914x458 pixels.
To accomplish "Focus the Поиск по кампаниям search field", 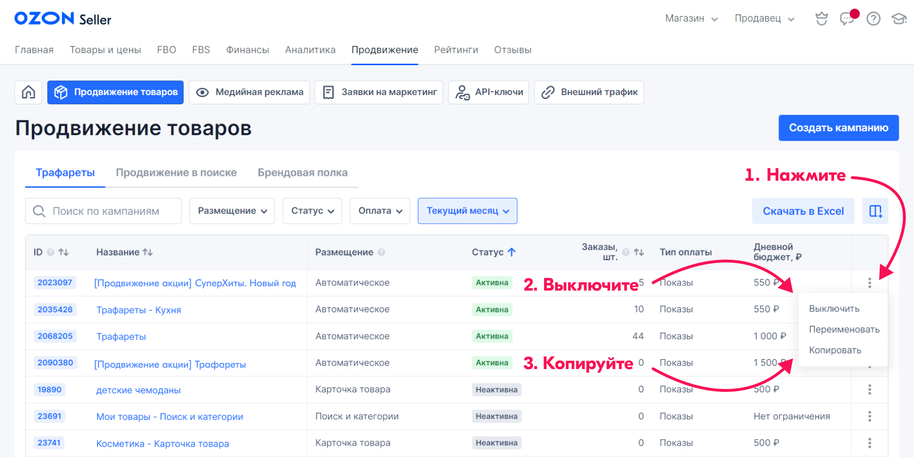I will coord(103,211).
